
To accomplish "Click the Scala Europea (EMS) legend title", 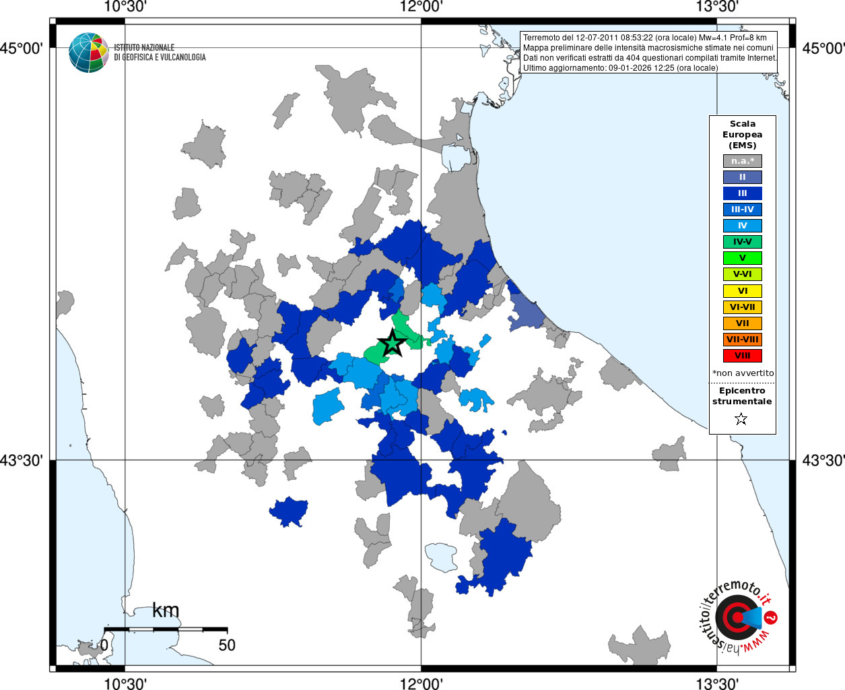I will tap(743, 135).
